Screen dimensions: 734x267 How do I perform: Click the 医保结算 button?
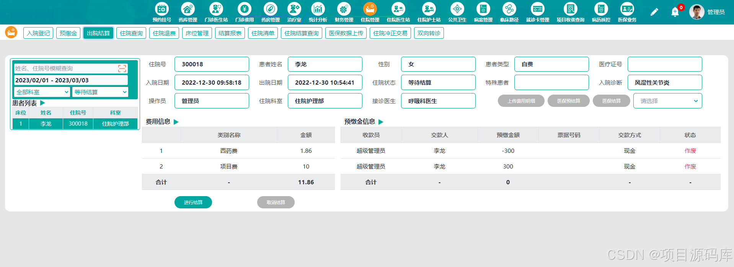tap(612, 101)
